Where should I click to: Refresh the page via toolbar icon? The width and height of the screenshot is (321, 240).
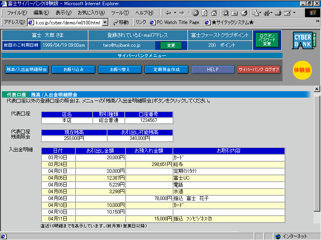(205, 13)
